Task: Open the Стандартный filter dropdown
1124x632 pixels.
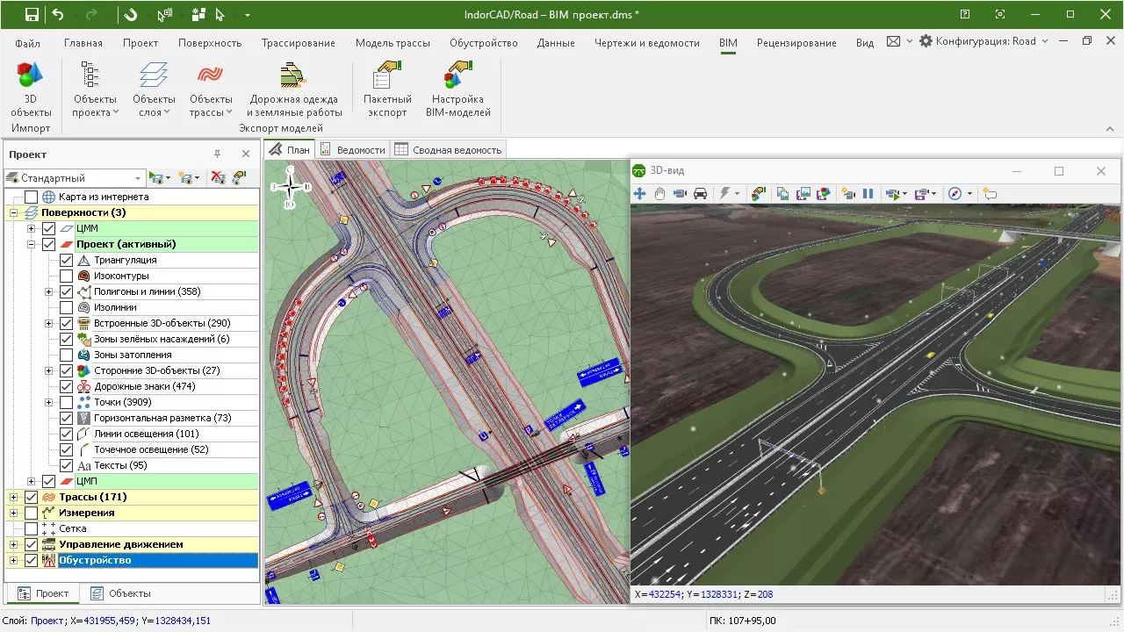Action: point(140,177)
